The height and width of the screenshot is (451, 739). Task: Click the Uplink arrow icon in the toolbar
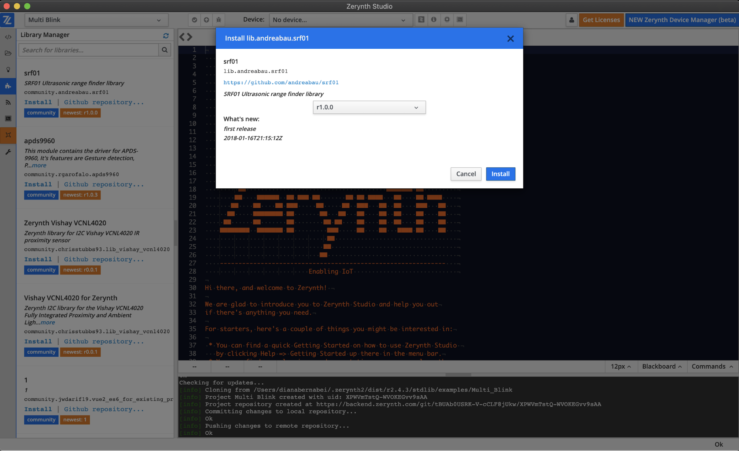[x=207, y=20]
